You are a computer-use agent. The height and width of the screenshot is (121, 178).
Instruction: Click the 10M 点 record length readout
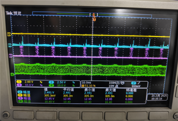[x=113, y=86]
